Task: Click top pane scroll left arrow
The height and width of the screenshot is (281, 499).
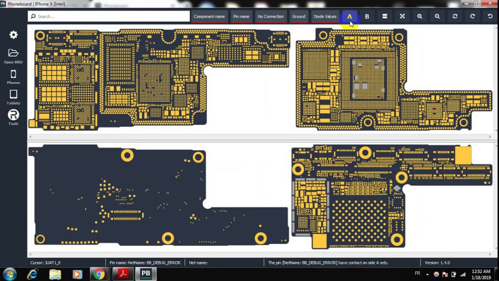Action: (30, 137)
